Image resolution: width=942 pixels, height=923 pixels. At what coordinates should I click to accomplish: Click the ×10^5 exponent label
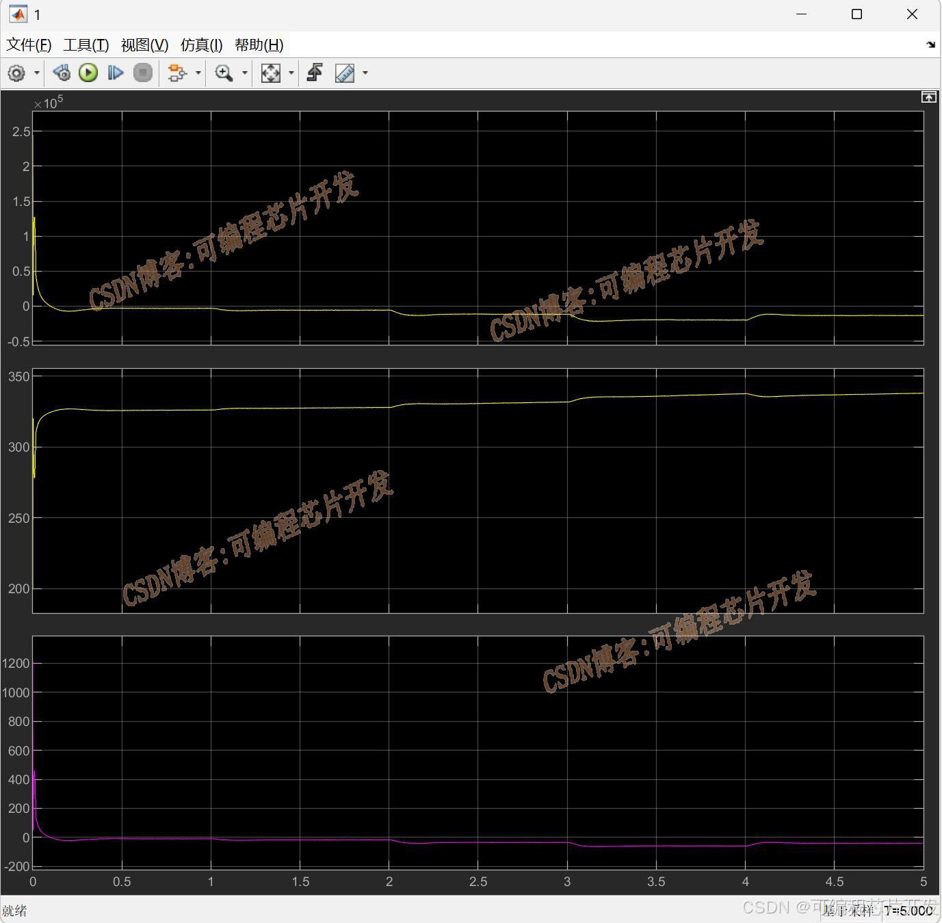(x=48, y=103)
